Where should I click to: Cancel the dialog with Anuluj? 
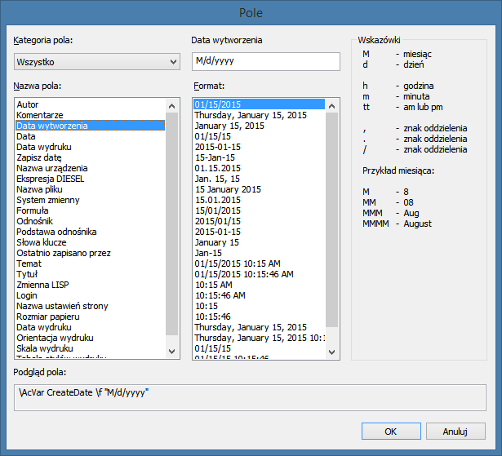click(x=454, y=431)
